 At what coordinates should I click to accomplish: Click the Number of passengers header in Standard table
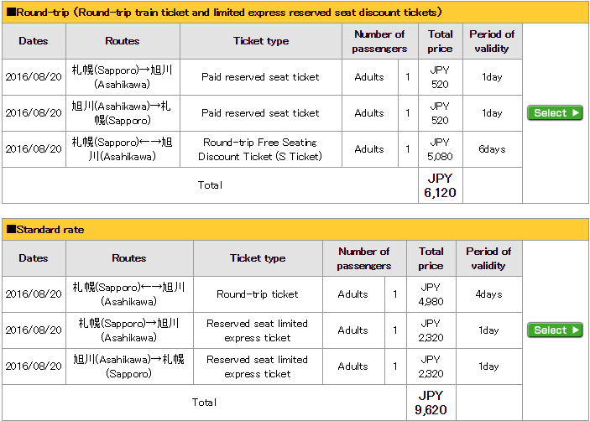tap(364, 258)
